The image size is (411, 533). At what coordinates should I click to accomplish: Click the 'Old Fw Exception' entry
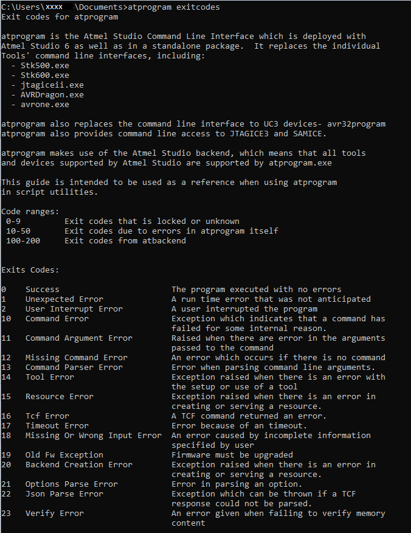click(64, 455)
